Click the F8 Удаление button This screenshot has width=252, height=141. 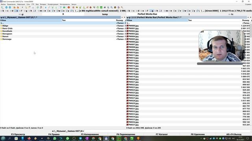[x=198, y=134]
